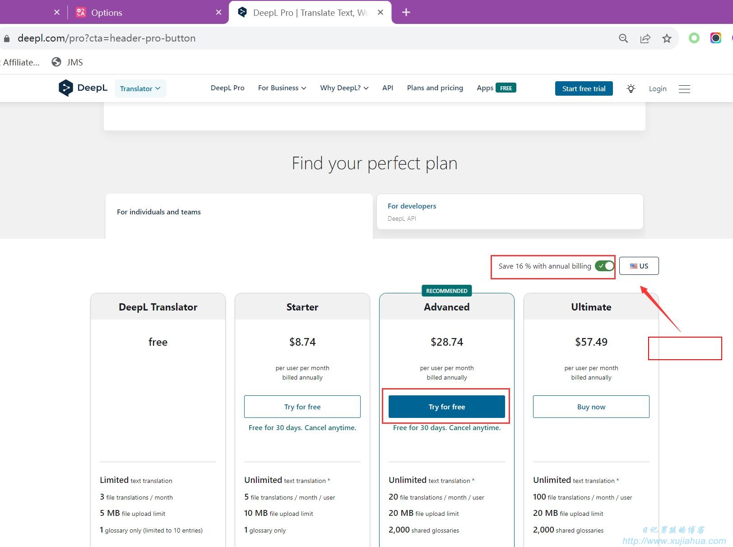Click '2,000 shared glossaries' under Advanced
The width and height of the screenshot is (733, 547).
point(424,530)
